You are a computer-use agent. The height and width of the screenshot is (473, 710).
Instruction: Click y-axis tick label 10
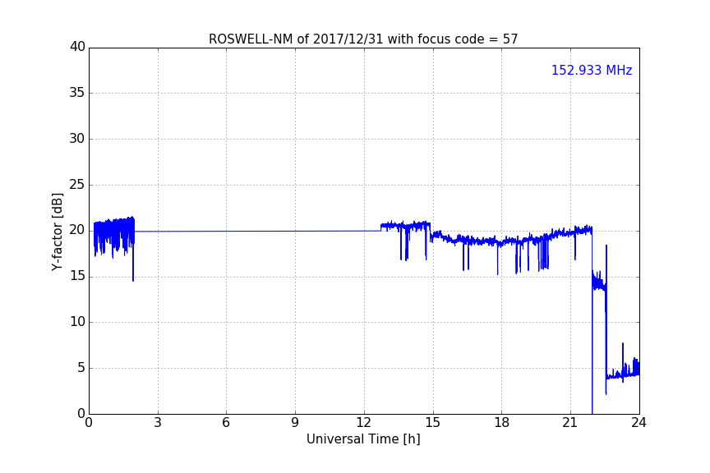pyautogui.click(x=77, y=322)
